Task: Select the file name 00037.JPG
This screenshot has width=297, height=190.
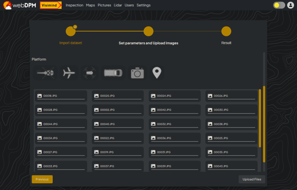Action: pos(107,166)
